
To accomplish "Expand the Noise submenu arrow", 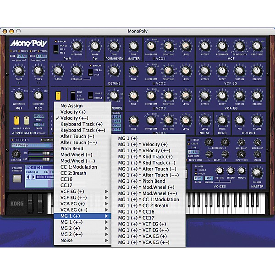I will (x=106, y=241).
